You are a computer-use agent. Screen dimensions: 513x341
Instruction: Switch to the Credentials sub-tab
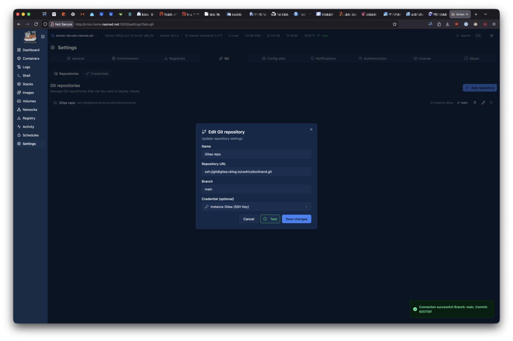97,74
